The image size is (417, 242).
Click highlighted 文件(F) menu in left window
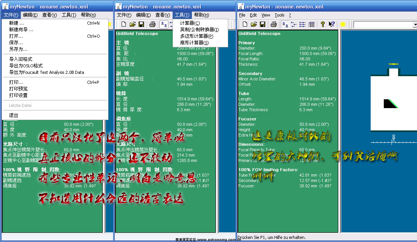(11, 15)
